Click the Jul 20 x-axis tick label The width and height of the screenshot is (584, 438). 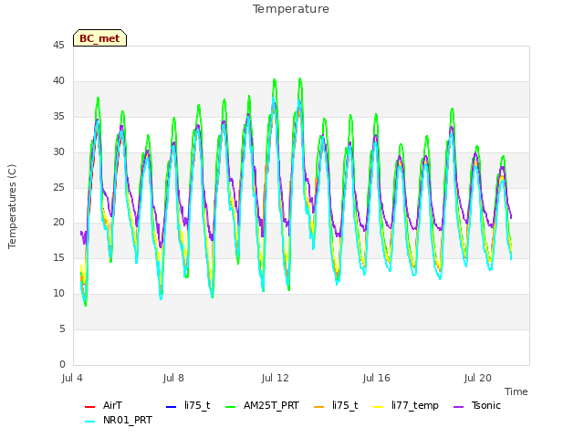point(478,378)
